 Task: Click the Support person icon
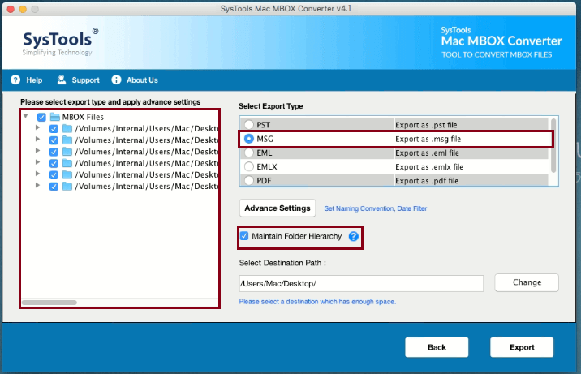62,80
